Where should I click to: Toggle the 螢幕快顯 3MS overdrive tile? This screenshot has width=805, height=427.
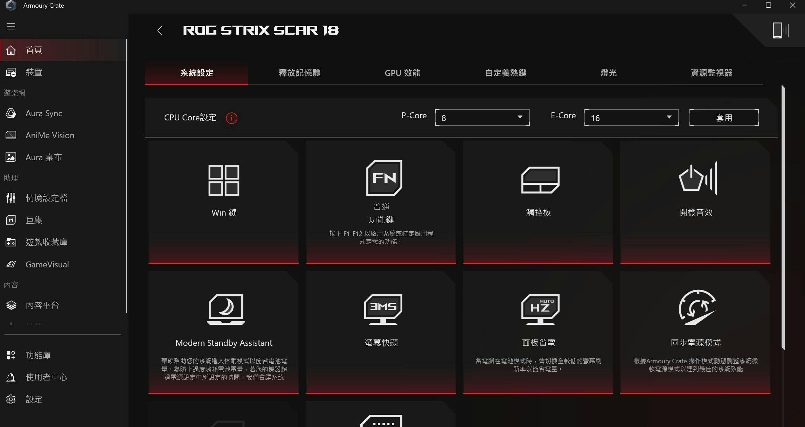pos(381,332)
